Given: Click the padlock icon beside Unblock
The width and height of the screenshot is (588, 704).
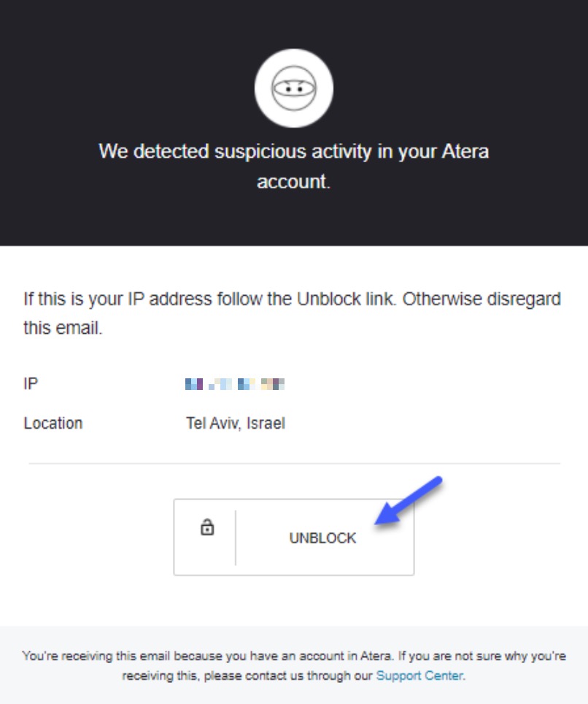Looking at the screenshot, I should (206, 527).
